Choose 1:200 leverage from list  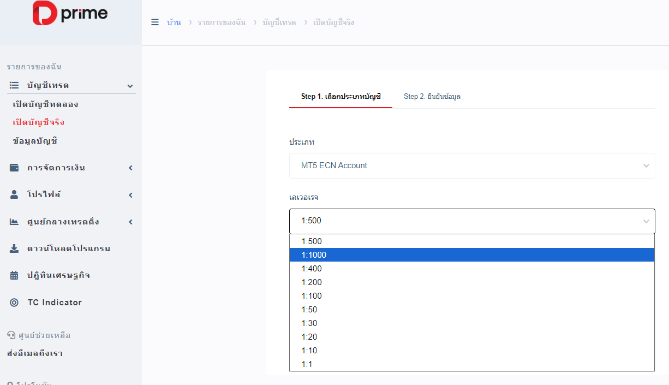click(471, 282)
